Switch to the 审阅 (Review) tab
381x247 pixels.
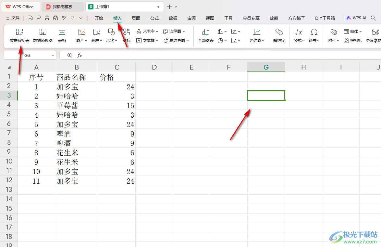pos(191,18)
